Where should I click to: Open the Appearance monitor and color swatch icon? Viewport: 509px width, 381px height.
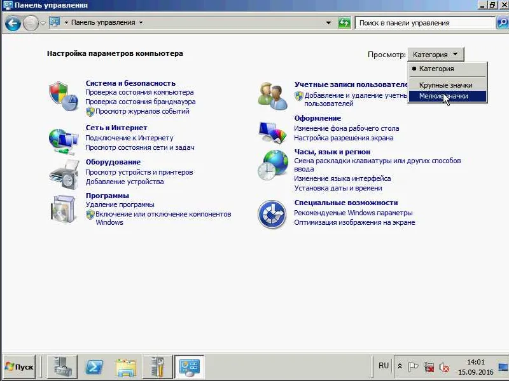pos(273,132)
